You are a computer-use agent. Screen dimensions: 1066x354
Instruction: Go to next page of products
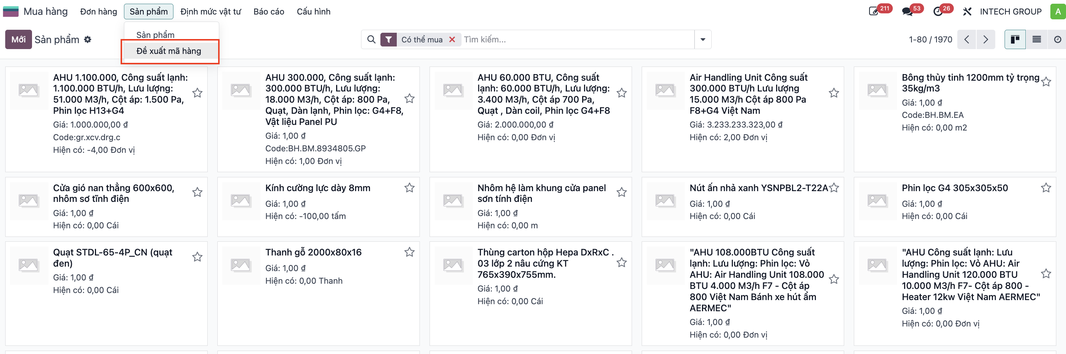(x=986, y=39)
